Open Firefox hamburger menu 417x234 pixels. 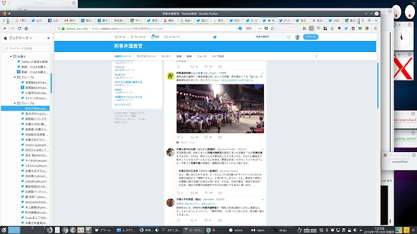[375, 29]
